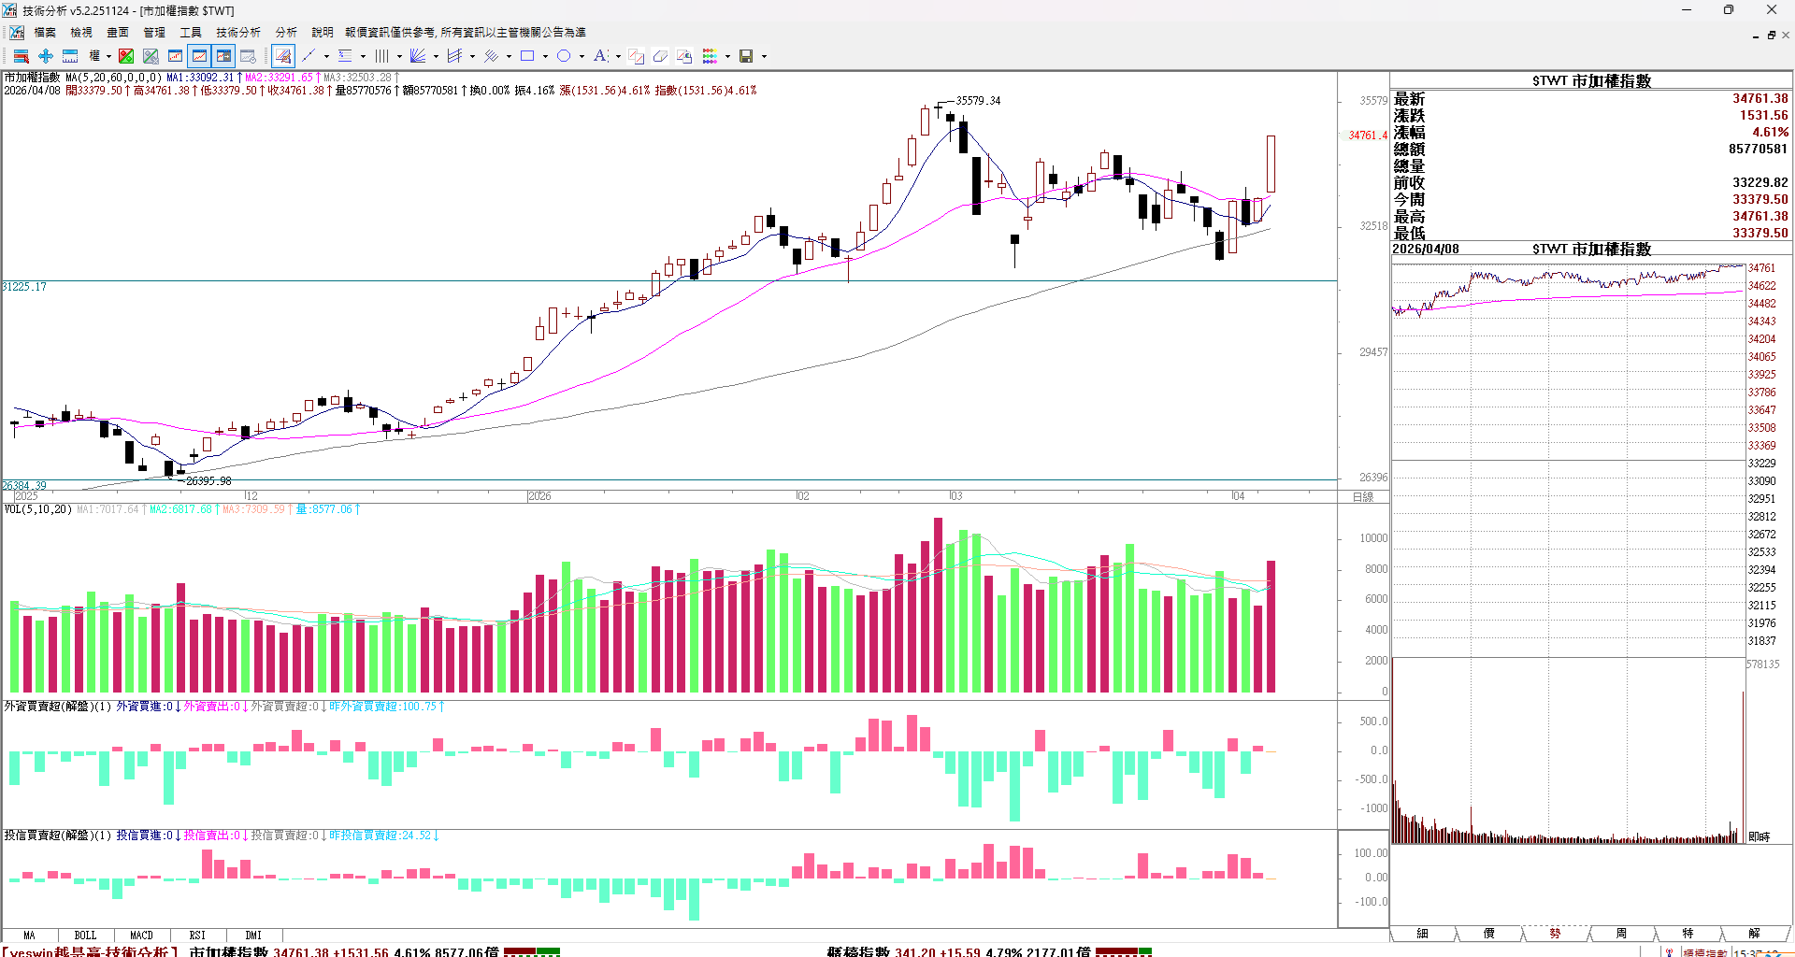Select the fan lines drawing tool
This screenshot has width=1795, height=957.
pyautogui.click(x=418, y=56)
